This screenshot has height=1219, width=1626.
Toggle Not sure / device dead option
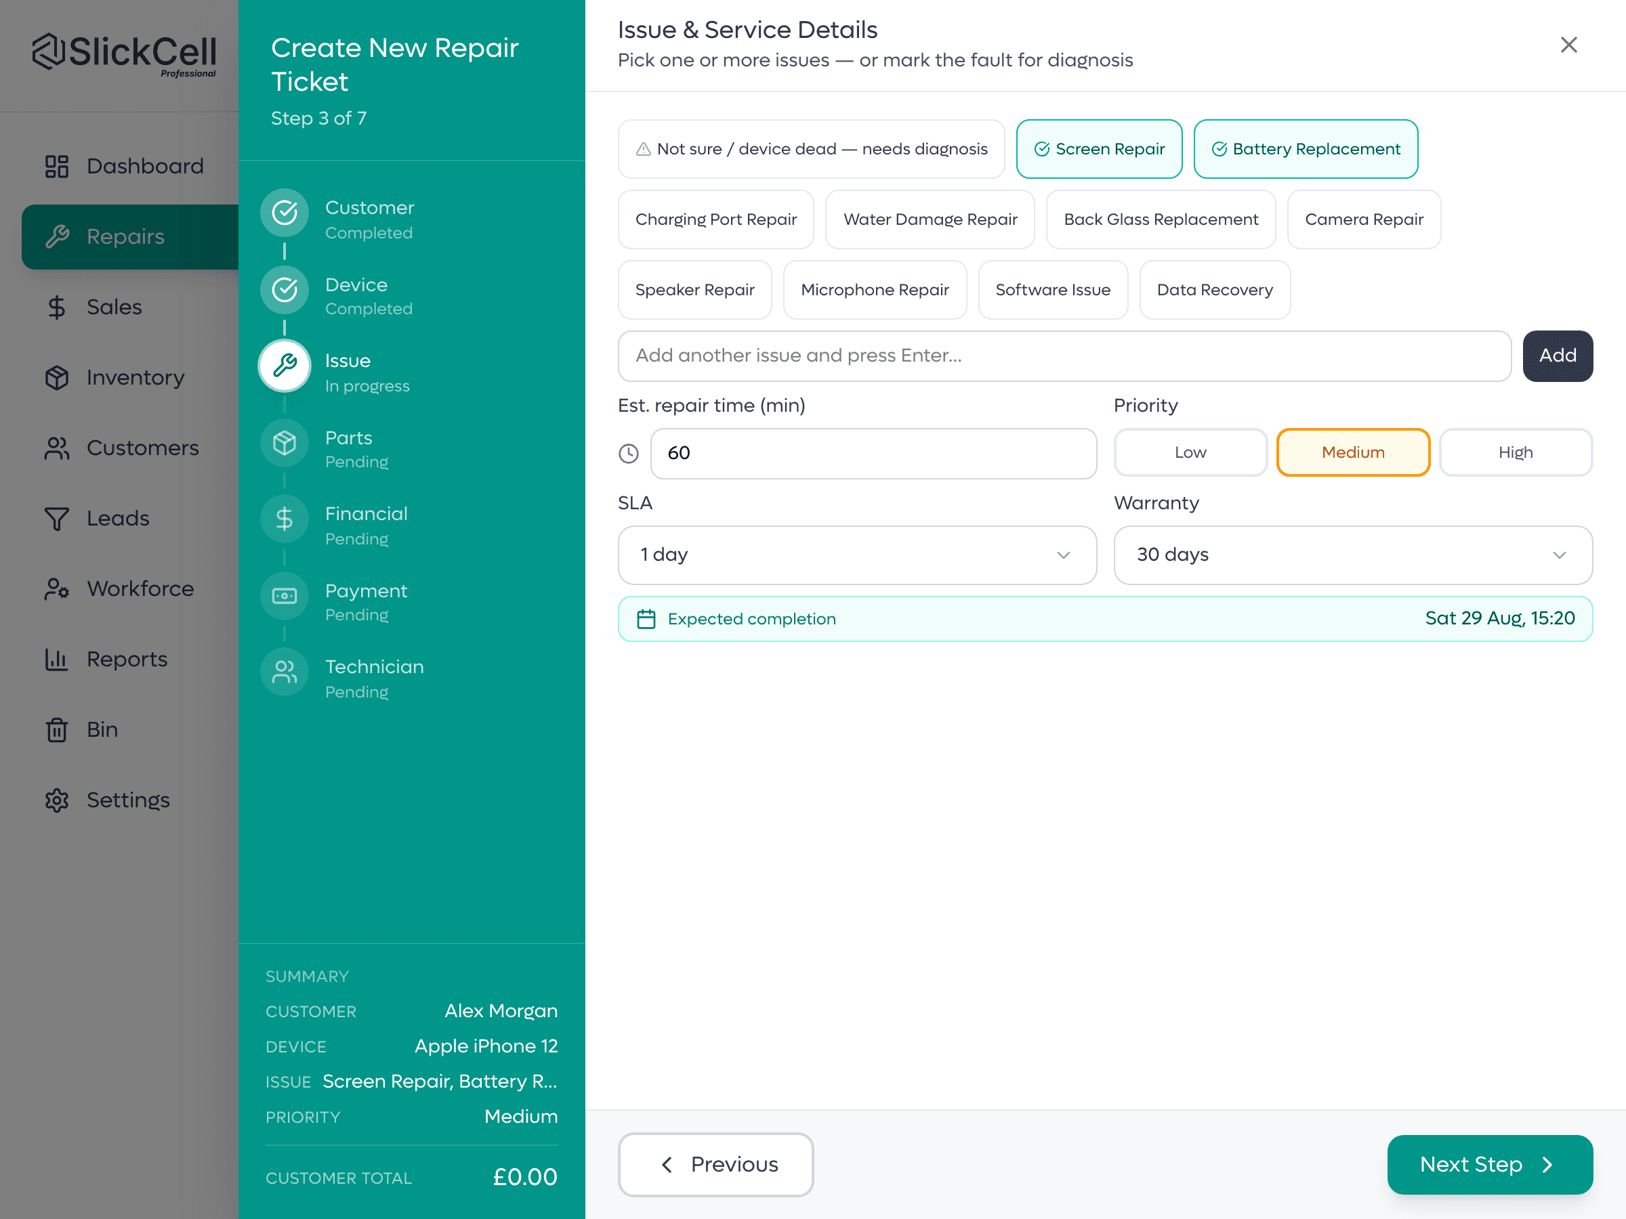click(x=811, y=149)
